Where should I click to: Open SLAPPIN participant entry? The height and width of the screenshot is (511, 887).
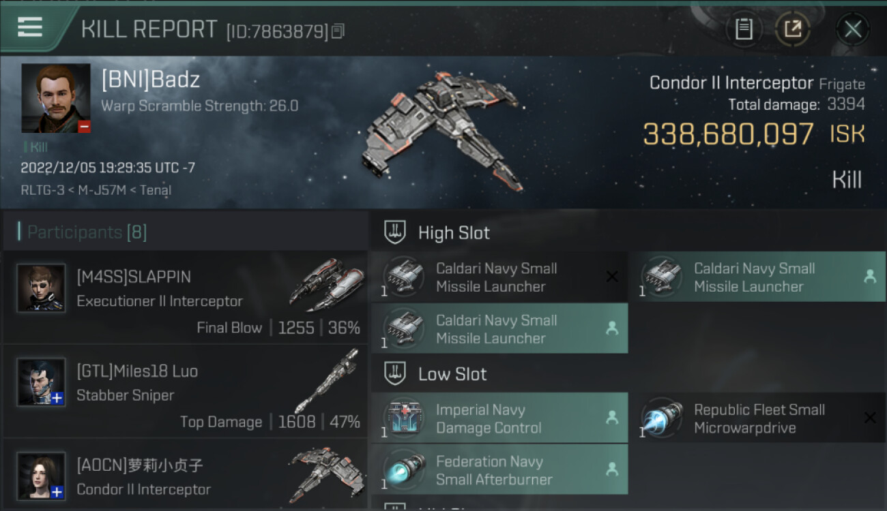(x=186, y=297)
